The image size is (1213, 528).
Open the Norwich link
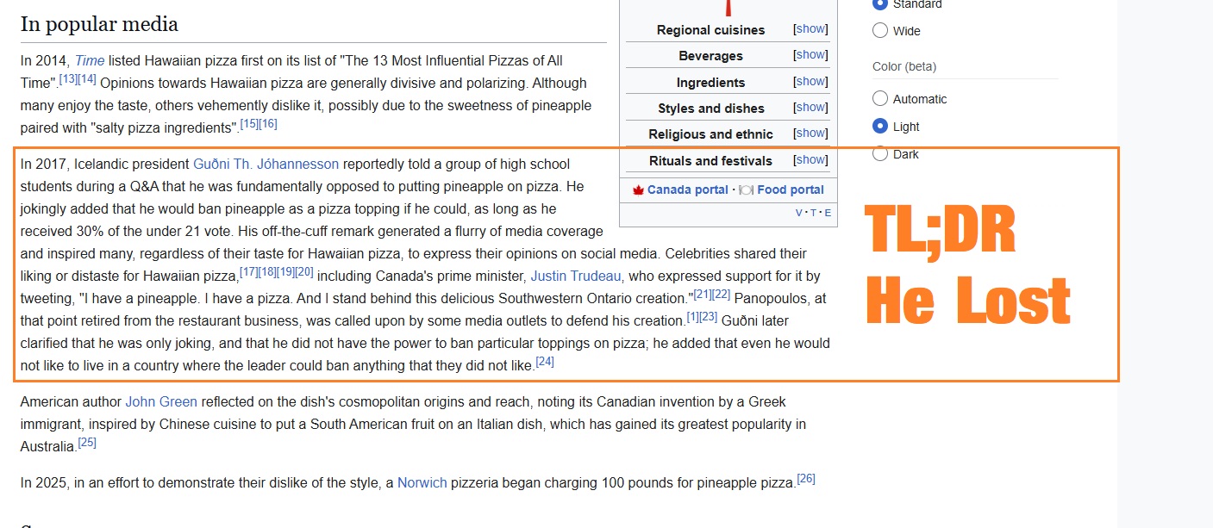tap(422, 482)
